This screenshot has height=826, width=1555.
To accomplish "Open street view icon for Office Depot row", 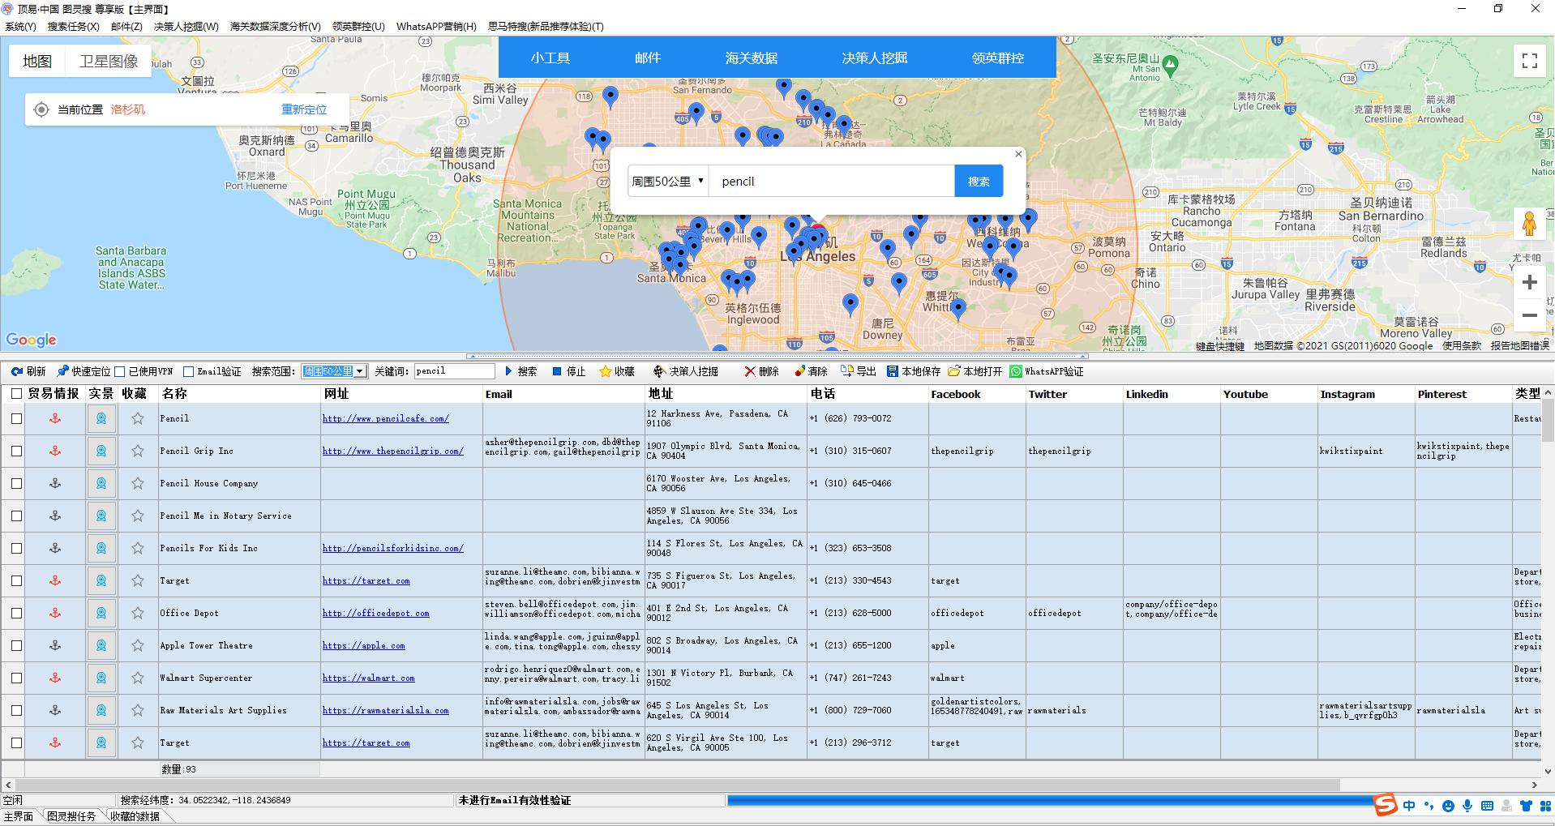I will click(101, 613).
